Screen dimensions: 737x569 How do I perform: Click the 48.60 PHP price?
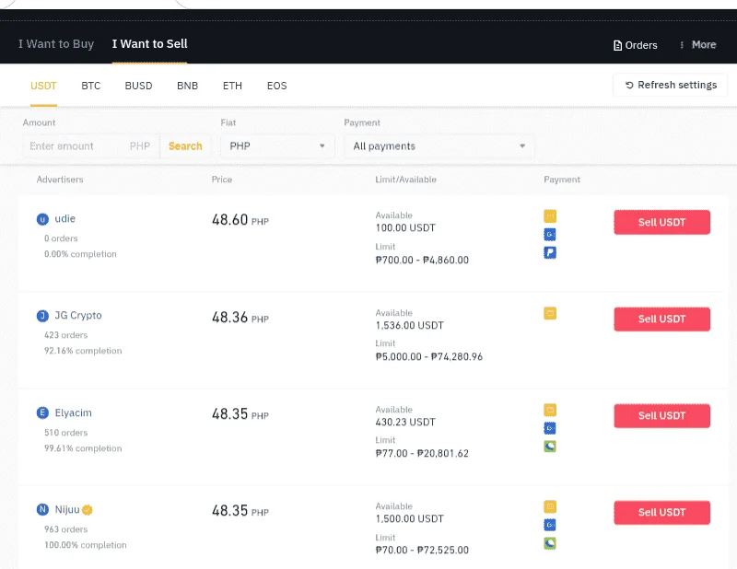click(x=240, y=220)
